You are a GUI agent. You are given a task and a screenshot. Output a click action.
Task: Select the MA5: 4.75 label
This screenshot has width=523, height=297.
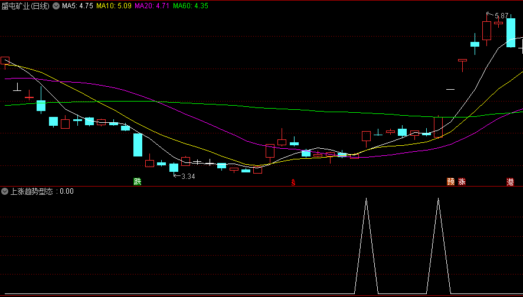tap(77, 6)
